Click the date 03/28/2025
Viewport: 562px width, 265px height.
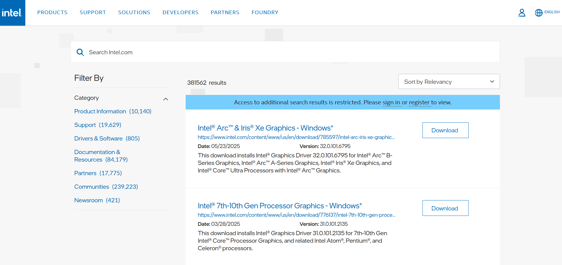tap(225, 224)
